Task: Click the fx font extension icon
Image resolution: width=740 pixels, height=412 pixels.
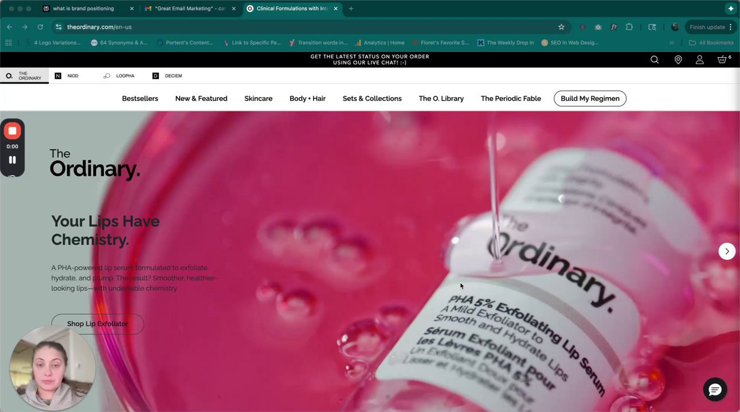Action: click(x=614, y=27)
